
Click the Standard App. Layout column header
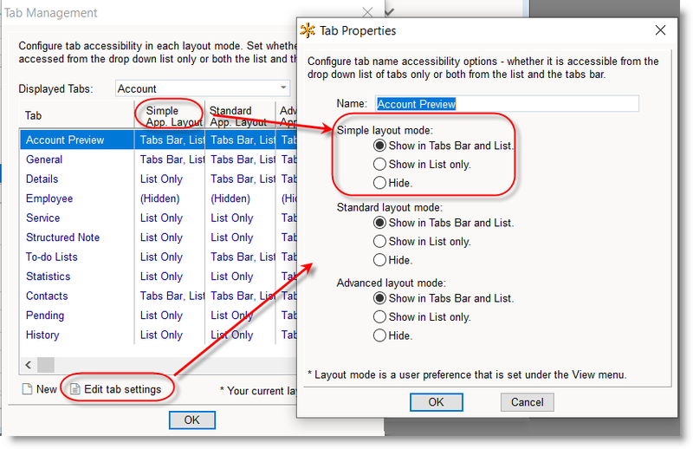(x=240, y=115)
